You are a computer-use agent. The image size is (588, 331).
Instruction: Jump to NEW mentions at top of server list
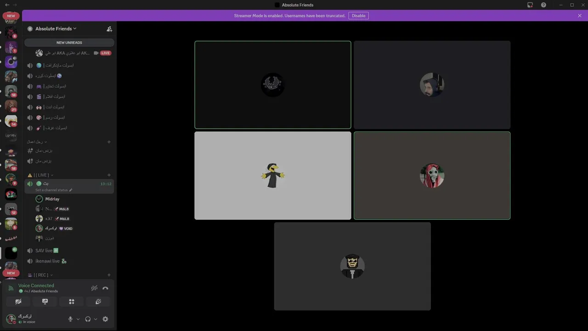[x=11, y=16]
